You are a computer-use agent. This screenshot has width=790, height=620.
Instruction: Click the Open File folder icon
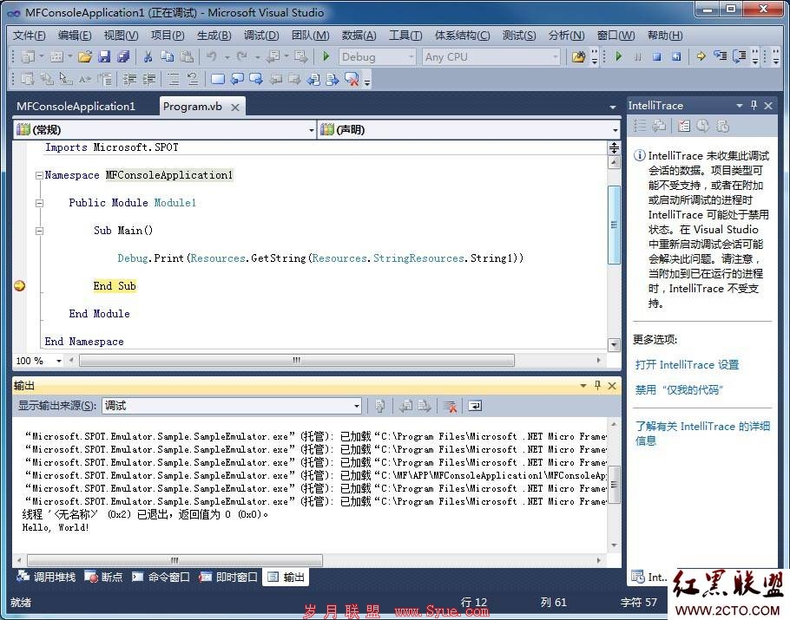click(85, 56)
